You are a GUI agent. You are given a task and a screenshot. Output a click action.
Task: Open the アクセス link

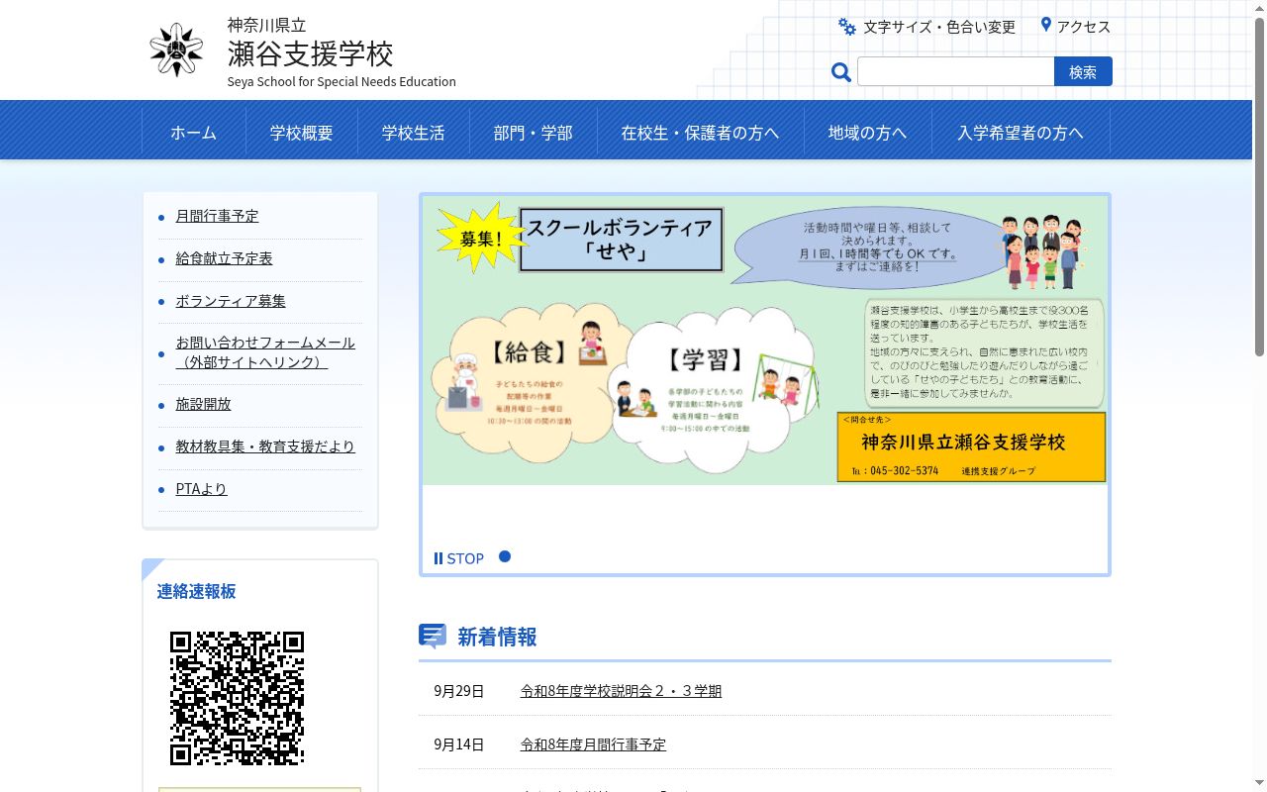(x=1084, y=27)
